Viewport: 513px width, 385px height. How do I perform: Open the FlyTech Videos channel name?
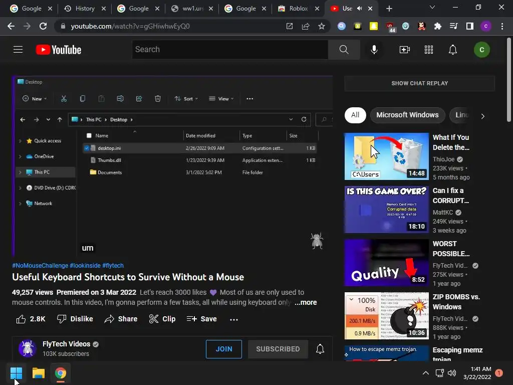[67, 344]
